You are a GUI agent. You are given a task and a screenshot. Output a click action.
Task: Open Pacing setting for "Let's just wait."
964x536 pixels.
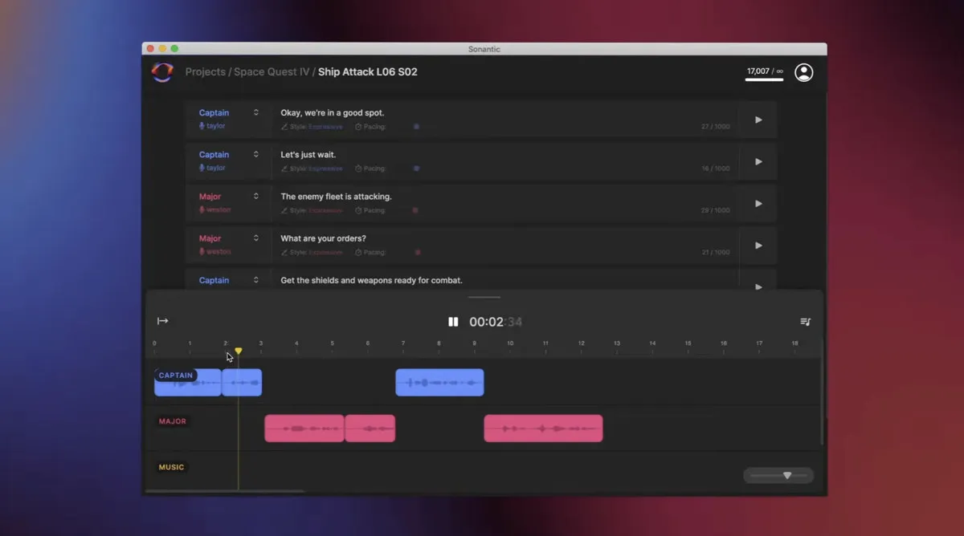(x=370, y=169)
